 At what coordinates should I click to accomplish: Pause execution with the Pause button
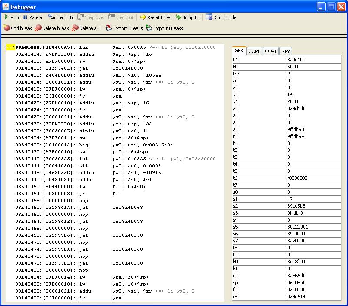[32, 17]
